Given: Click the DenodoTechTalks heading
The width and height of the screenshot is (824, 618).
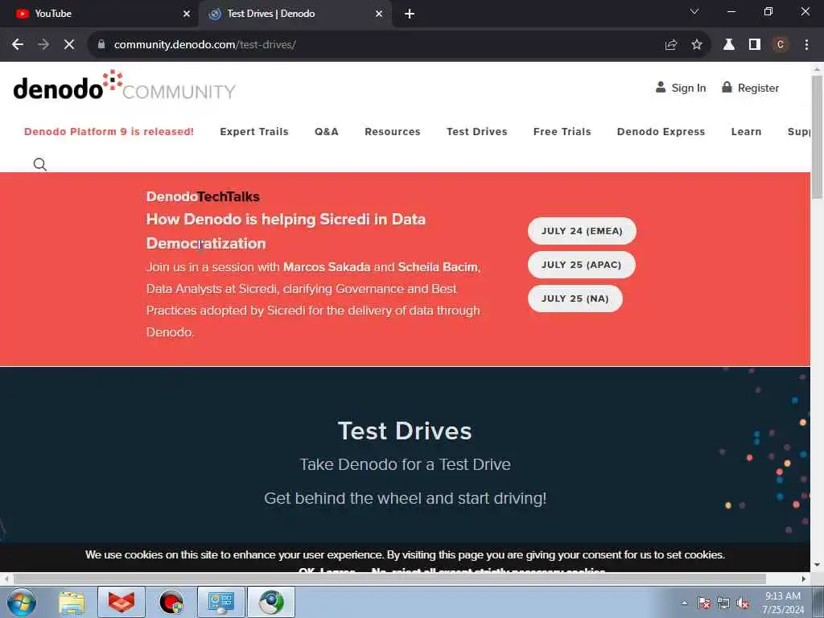Looking at the screenshot, I should pos(203,196).
